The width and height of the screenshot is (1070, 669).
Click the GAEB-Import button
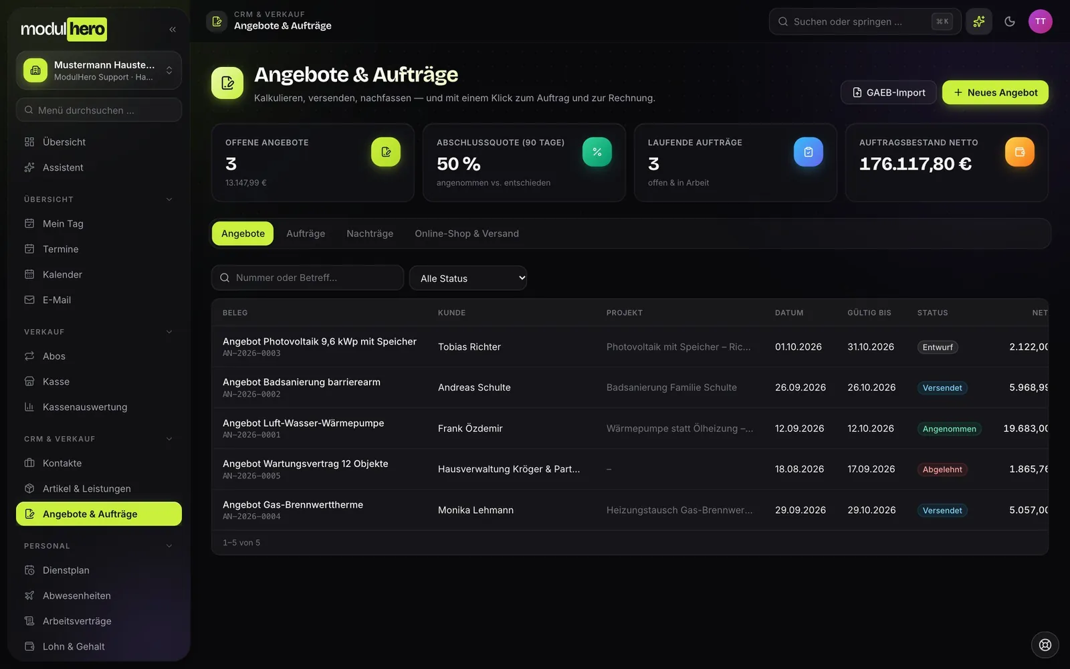889,92
